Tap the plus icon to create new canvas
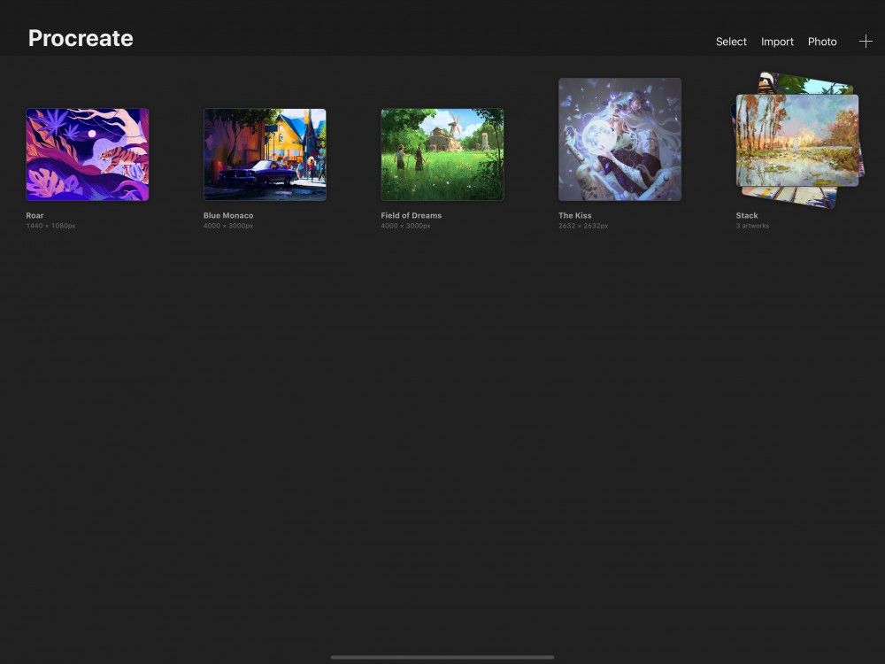 (866, 41)
